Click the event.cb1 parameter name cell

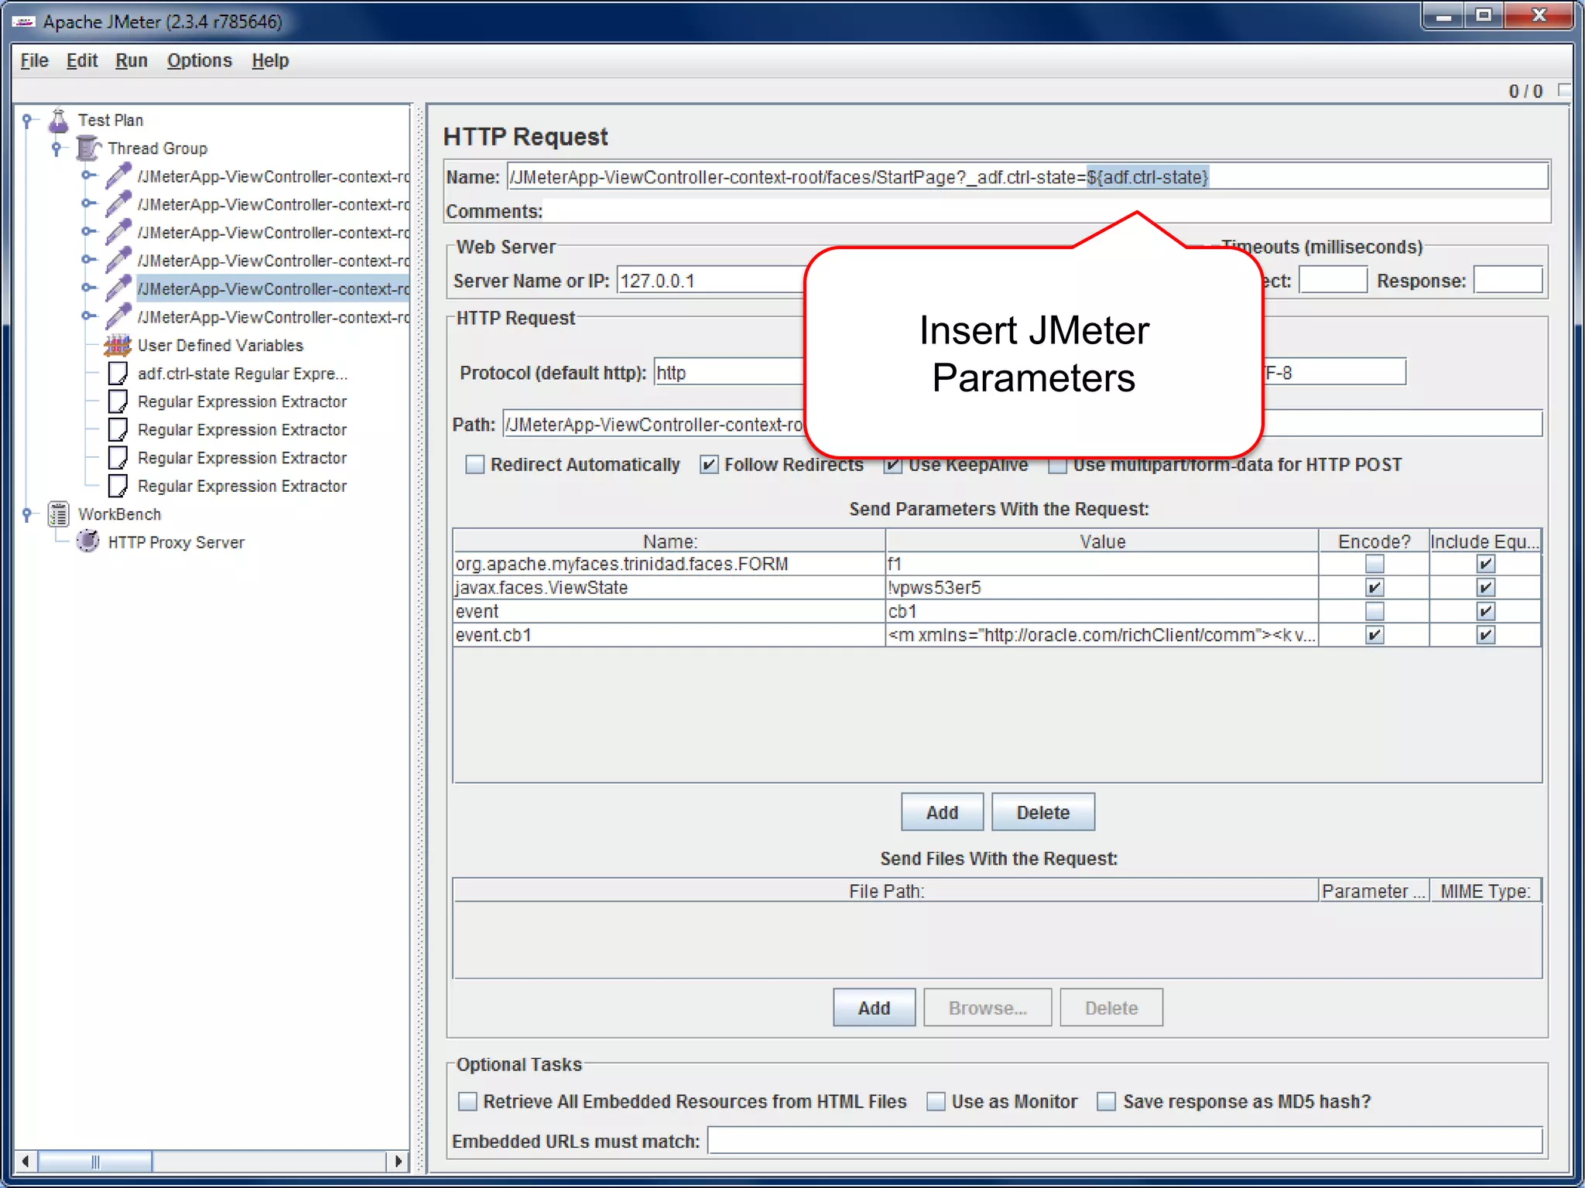tap(669, 635)
